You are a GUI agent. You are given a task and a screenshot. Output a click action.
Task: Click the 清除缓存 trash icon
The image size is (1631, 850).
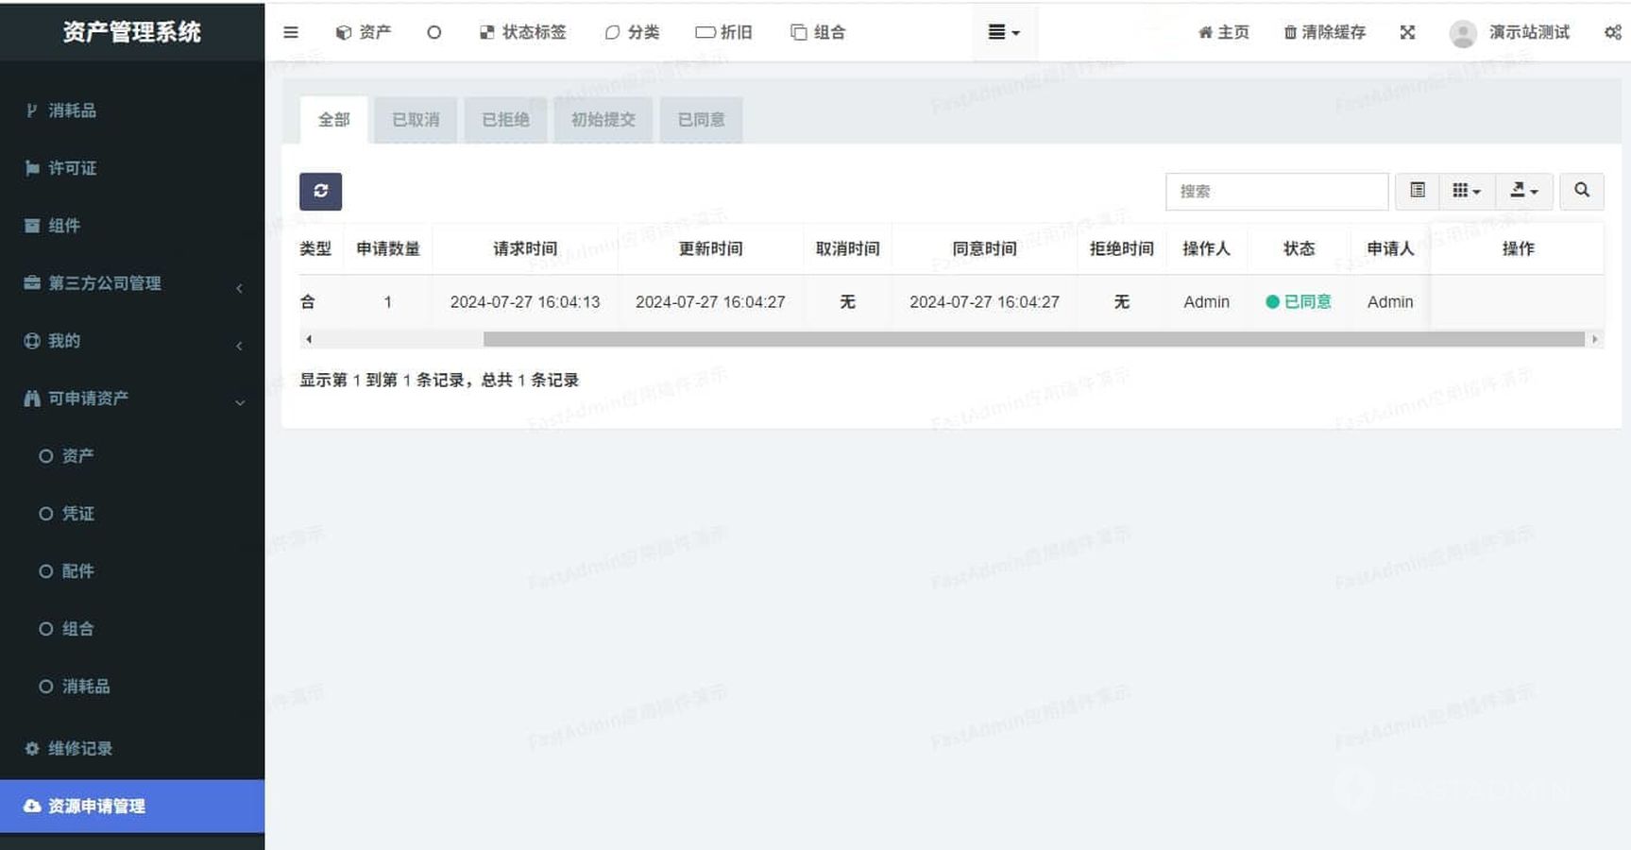[x=1290, y=33]
